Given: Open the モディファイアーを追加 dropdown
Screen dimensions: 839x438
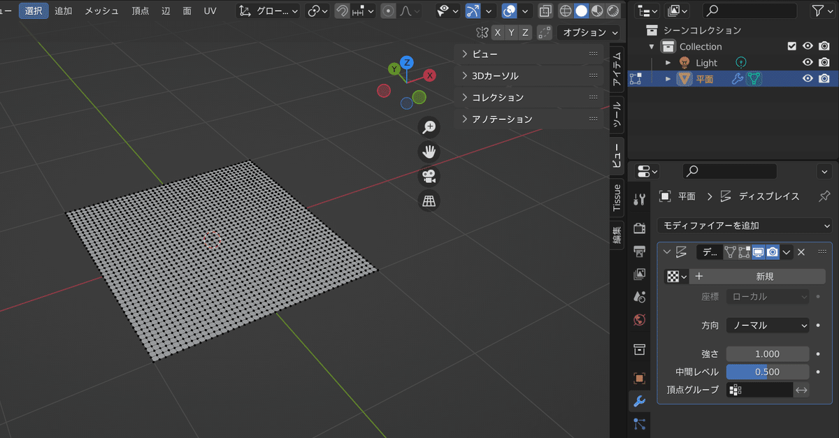Looking at the screenshot, I should pyautogui.click(x=745, y=226).
